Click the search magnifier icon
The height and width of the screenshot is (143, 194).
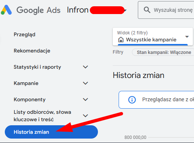pyautogui.click(x=147, y=10)
